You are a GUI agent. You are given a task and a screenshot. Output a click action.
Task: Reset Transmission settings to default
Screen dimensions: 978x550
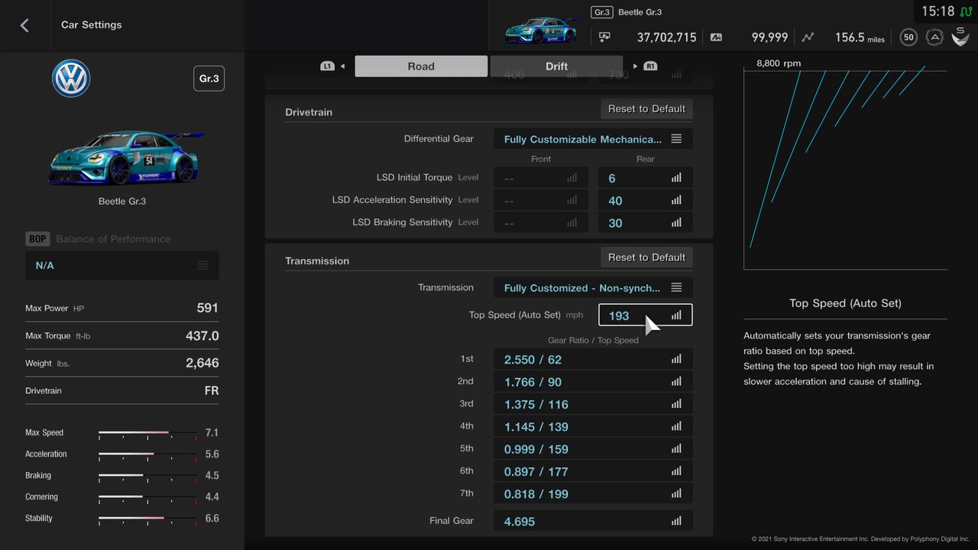(646, 257)
